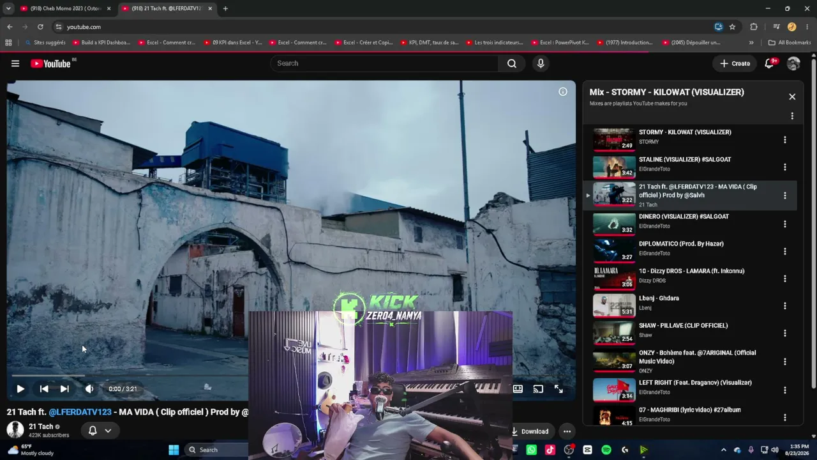Mute the video player volume
The height and width of the screenshot is (460, 817).
(89, 388)
